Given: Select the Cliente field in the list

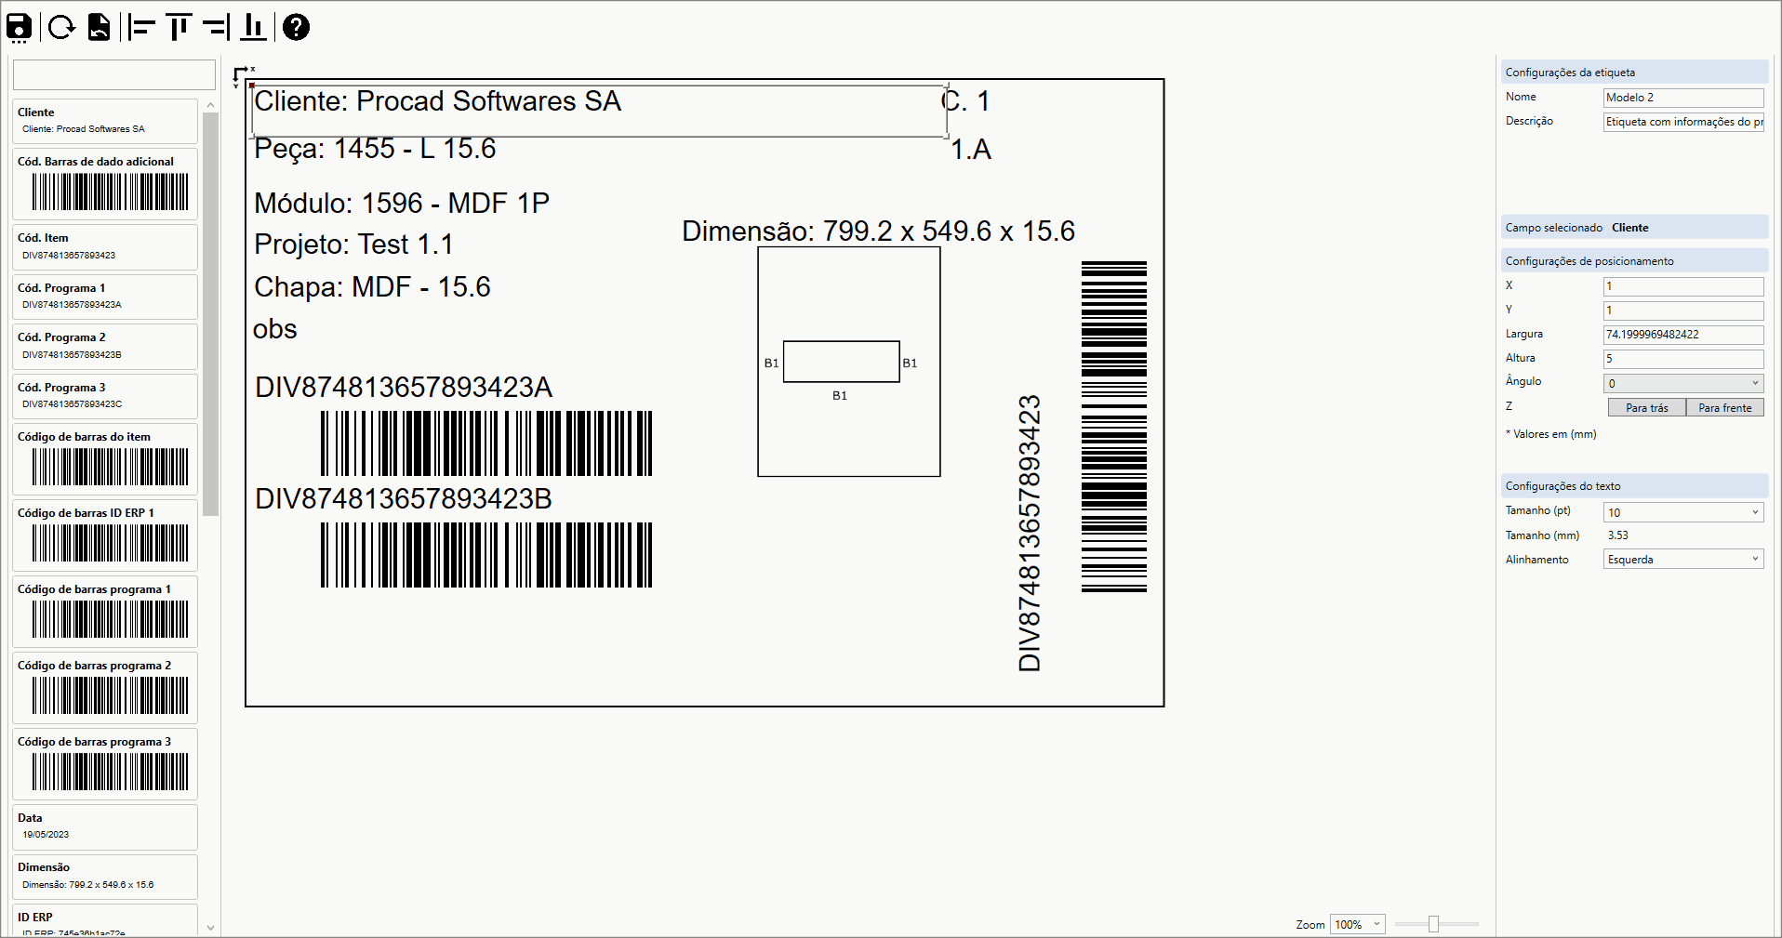Looking at the screenshot, I should pyautogui.click(x=105, y=121).
